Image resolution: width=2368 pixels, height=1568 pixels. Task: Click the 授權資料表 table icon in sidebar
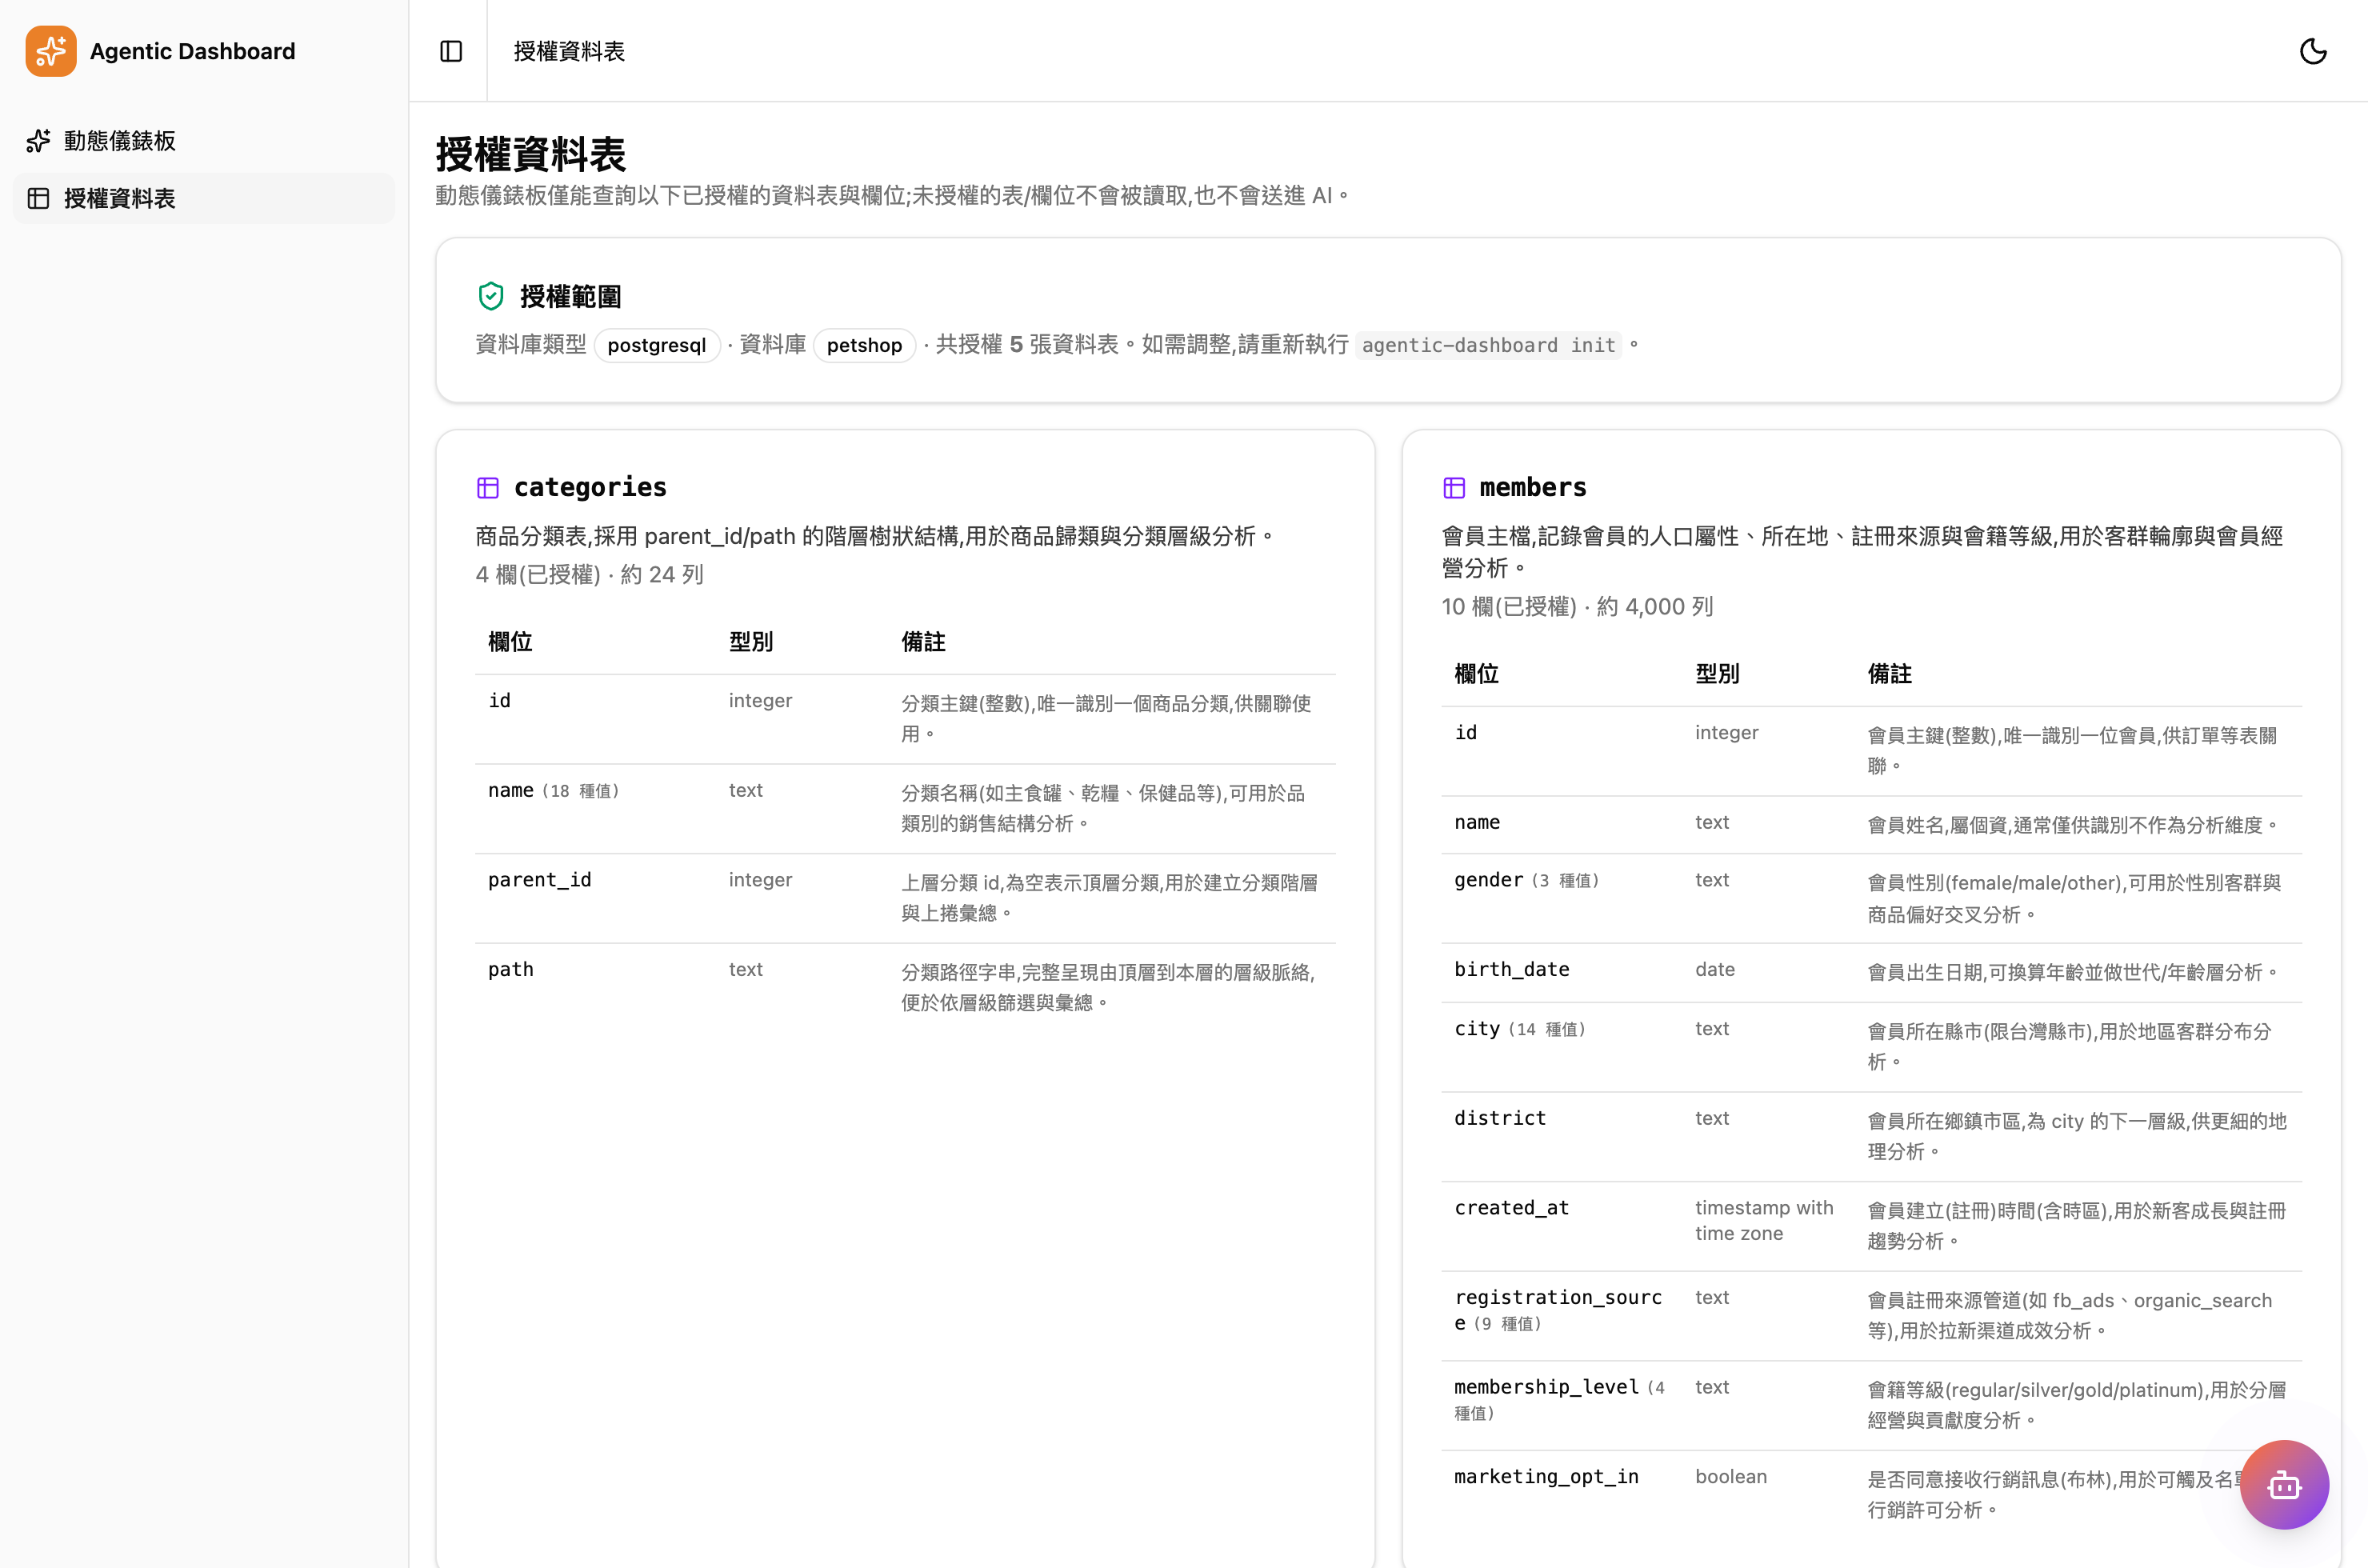coord(38,198)
